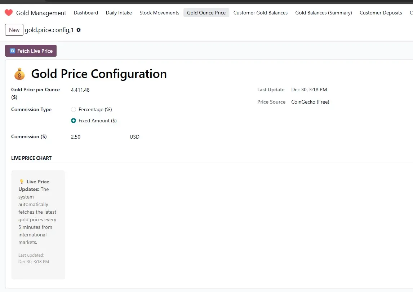This screenshot has width=413, height=292.
Task: Click the red heart Gold Management app icon
Action: pos(9,13)
